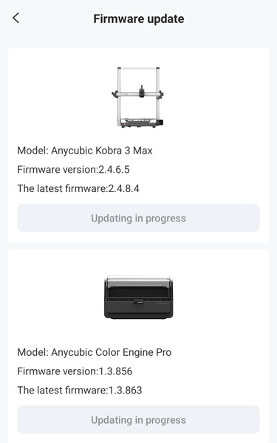277x443 pixels.
Task: Select the latest firmware 2.4.8.4 line
Action: [x=78, y=188]
